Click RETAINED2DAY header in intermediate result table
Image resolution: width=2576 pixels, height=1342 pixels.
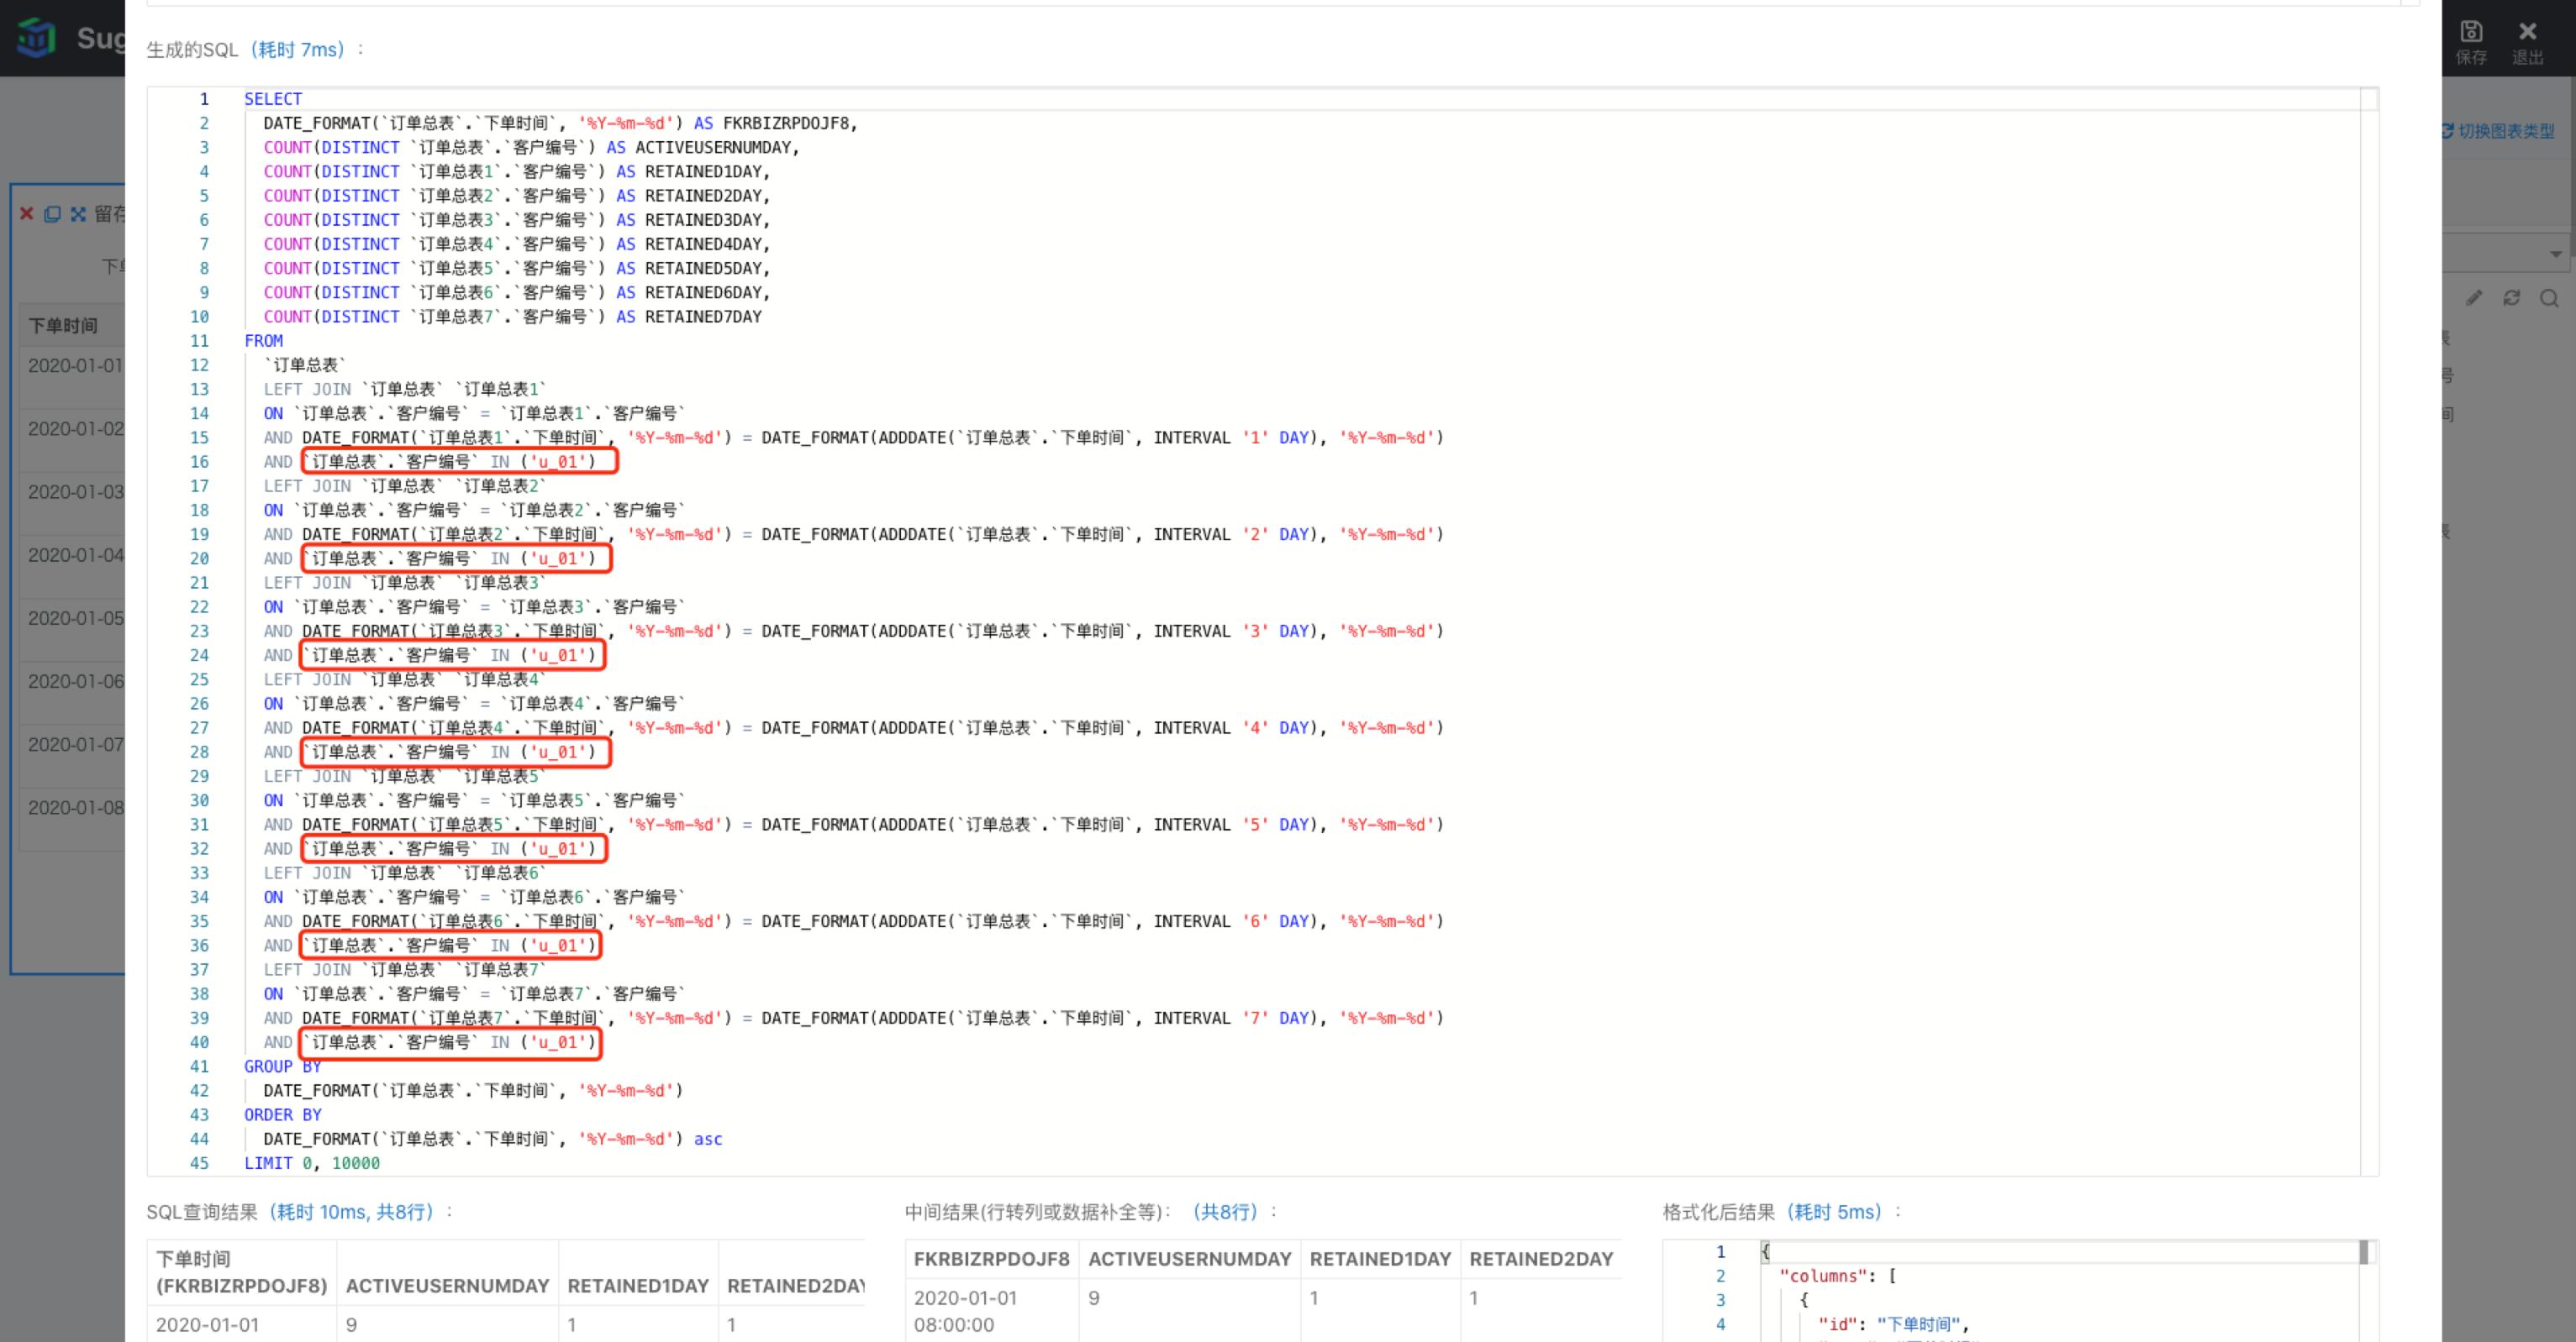pos(1541,1259)
